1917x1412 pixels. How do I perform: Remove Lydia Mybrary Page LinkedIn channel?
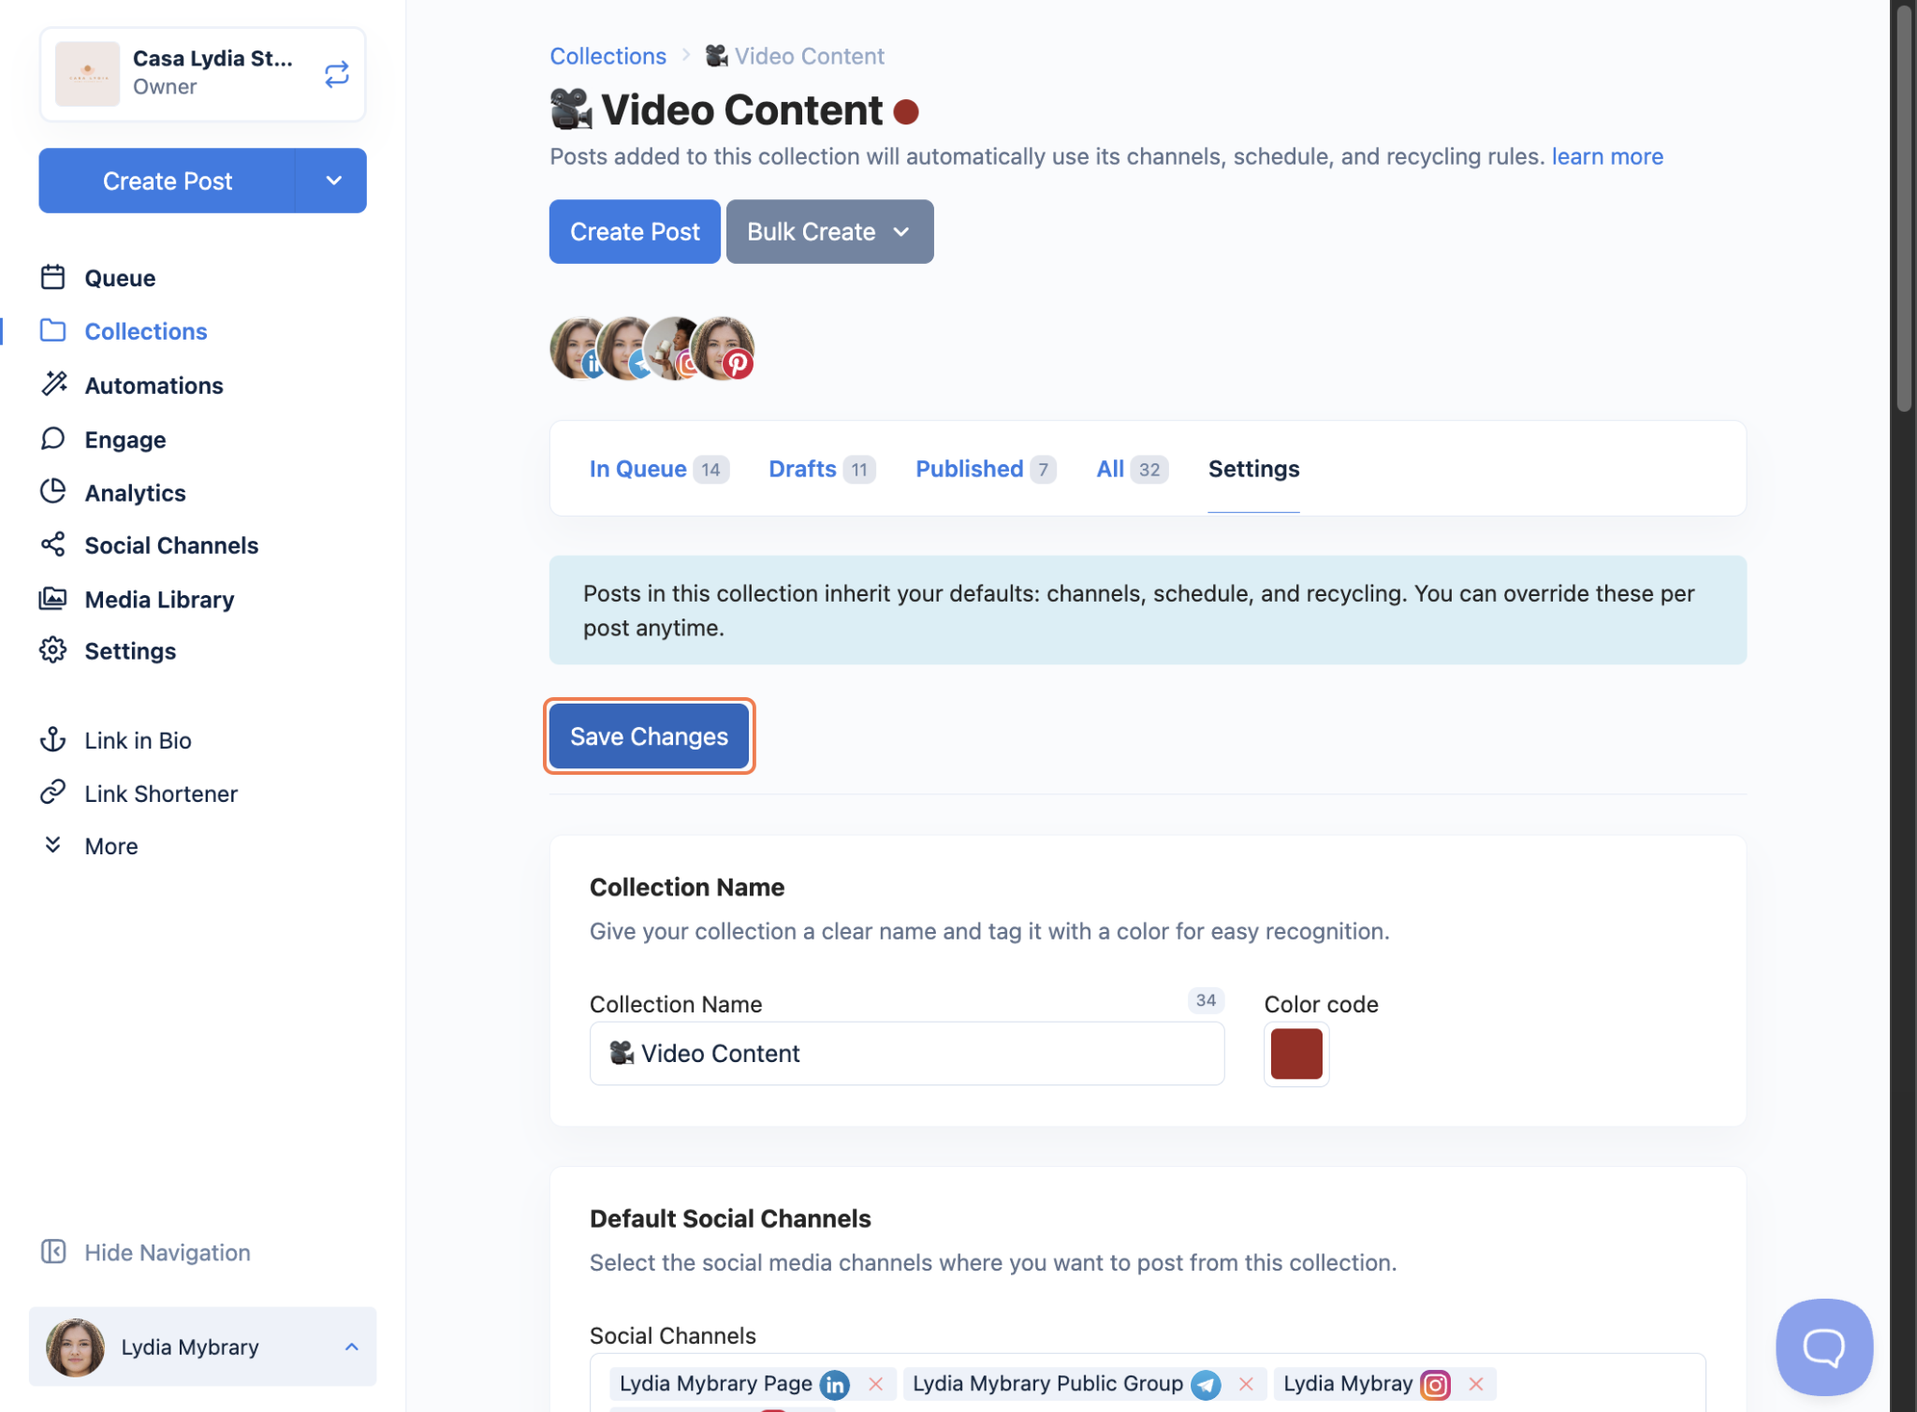pos(876,1383)
